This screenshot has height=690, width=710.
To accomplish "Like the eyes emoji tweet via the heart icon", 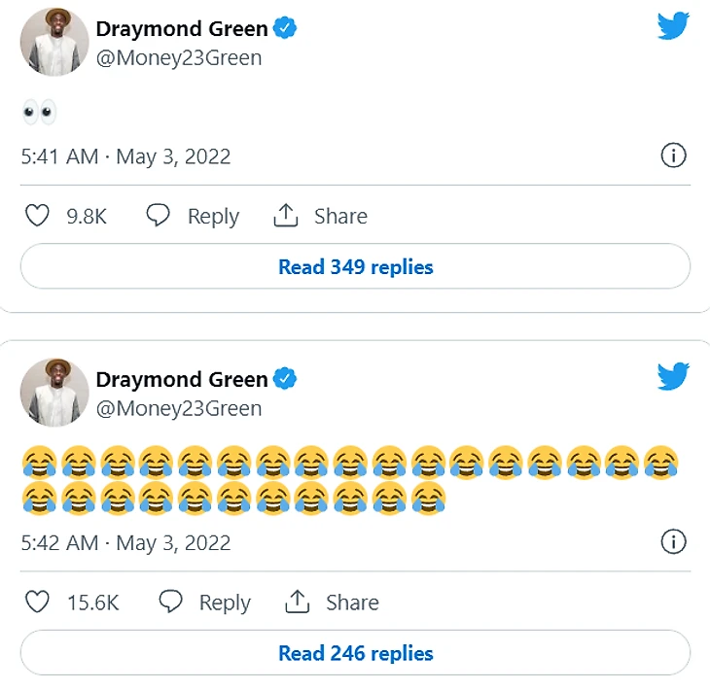I will coord(37,216).
